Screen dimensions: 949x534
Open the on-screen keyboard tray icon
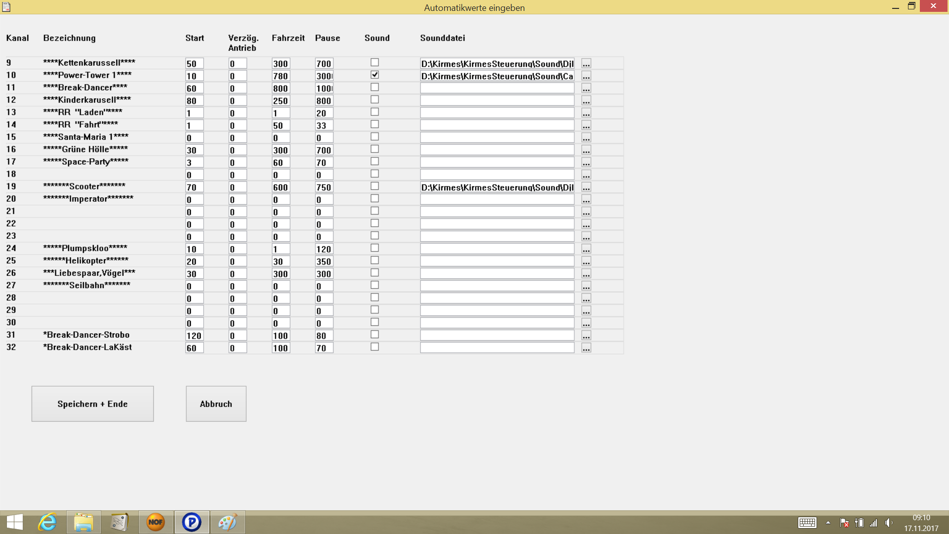[807, 523]
